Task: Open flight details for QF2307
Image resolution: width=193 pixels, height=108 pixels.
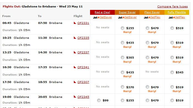Action: [83, 82]
